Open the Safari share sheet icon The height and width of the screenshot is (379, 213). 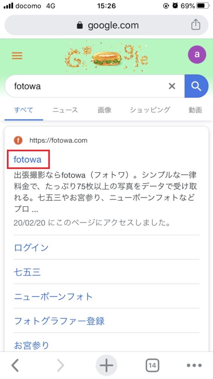[196, 25]
